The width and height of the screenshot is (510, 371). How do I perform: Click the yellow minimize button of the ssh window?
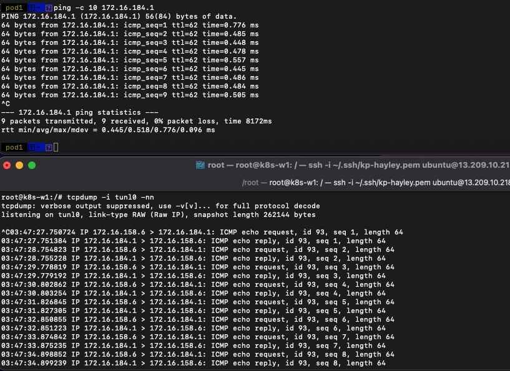pyautogui.click(x=19, y=165)
